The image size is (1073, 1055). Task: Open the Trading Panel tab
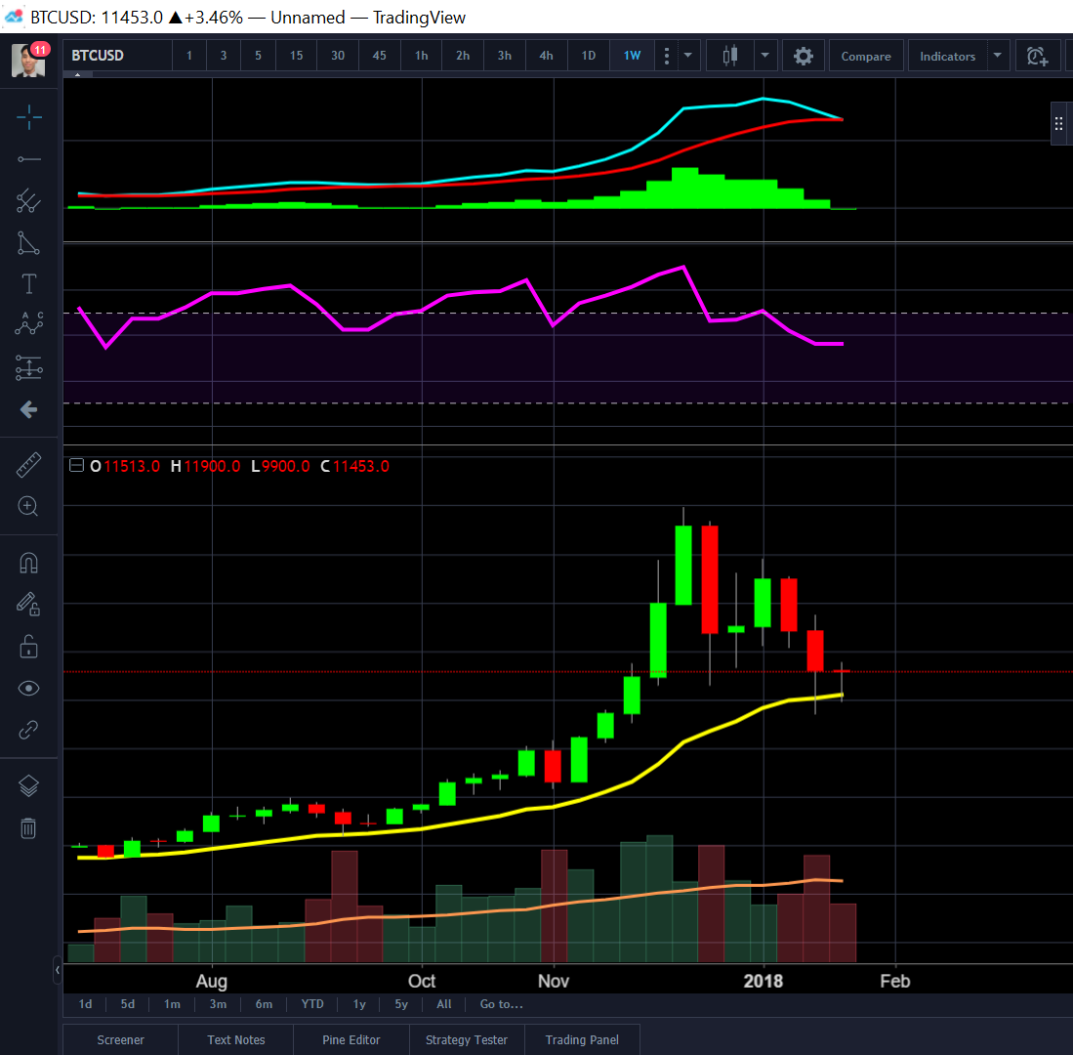(x=582, y=1040)
